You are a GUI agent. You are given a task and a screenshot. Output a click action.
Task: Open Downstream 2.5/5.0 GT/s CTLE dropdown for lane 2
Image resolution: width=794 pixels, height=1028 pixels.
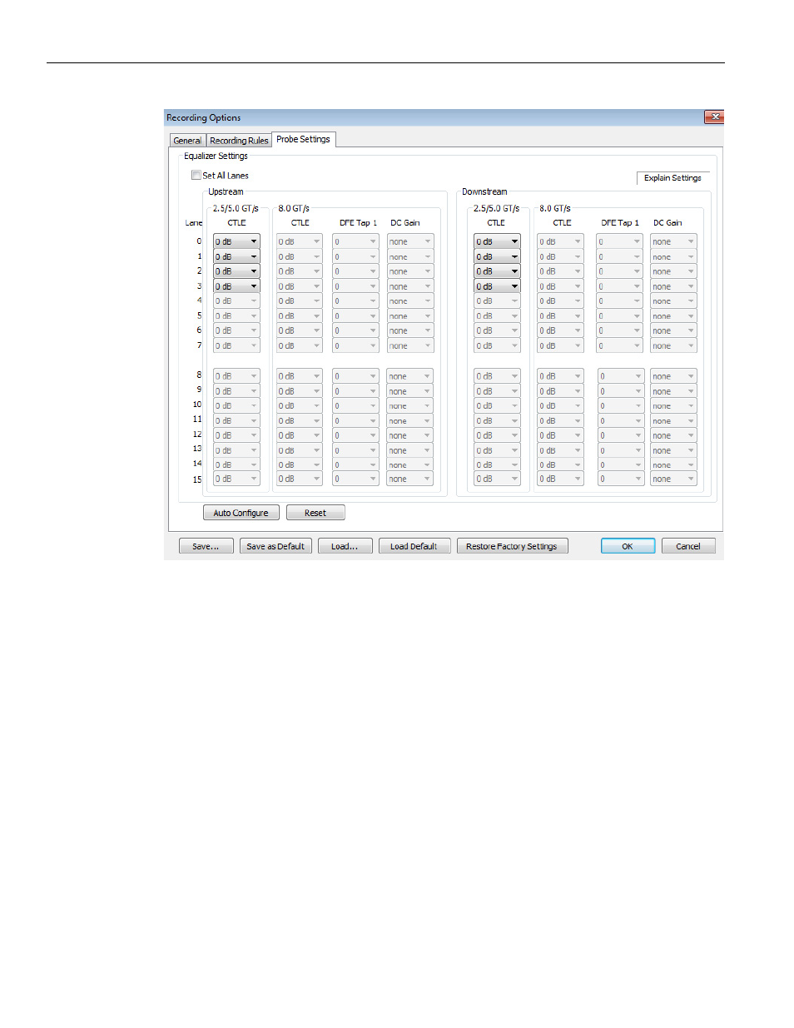click(497, 271)
